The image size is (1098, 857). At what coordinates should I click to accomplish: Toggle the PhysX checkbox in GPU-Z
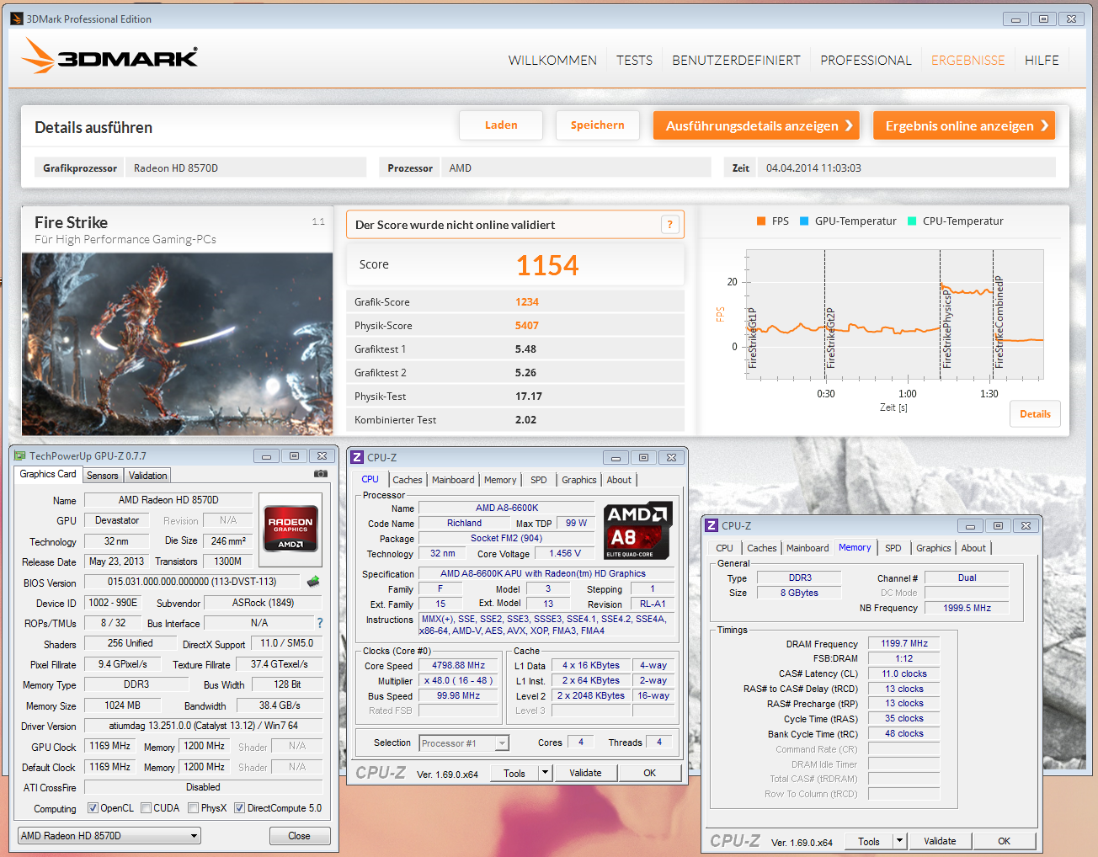pos(194,808)
